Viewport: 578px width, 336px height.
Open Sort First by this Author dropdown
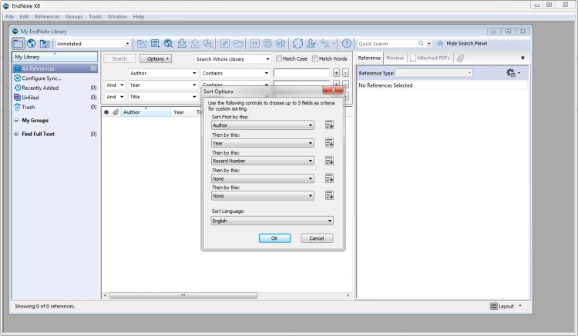(x=263, y=125)
